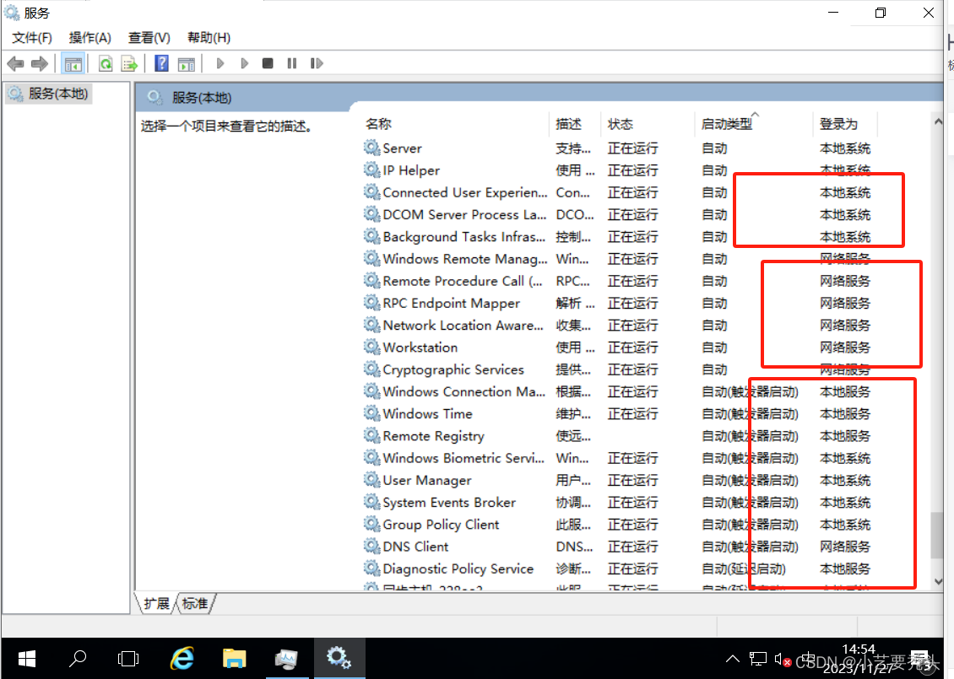The image size is (954, 679).
Task: Click the muted volume tray icon
Action: point(783,659)
